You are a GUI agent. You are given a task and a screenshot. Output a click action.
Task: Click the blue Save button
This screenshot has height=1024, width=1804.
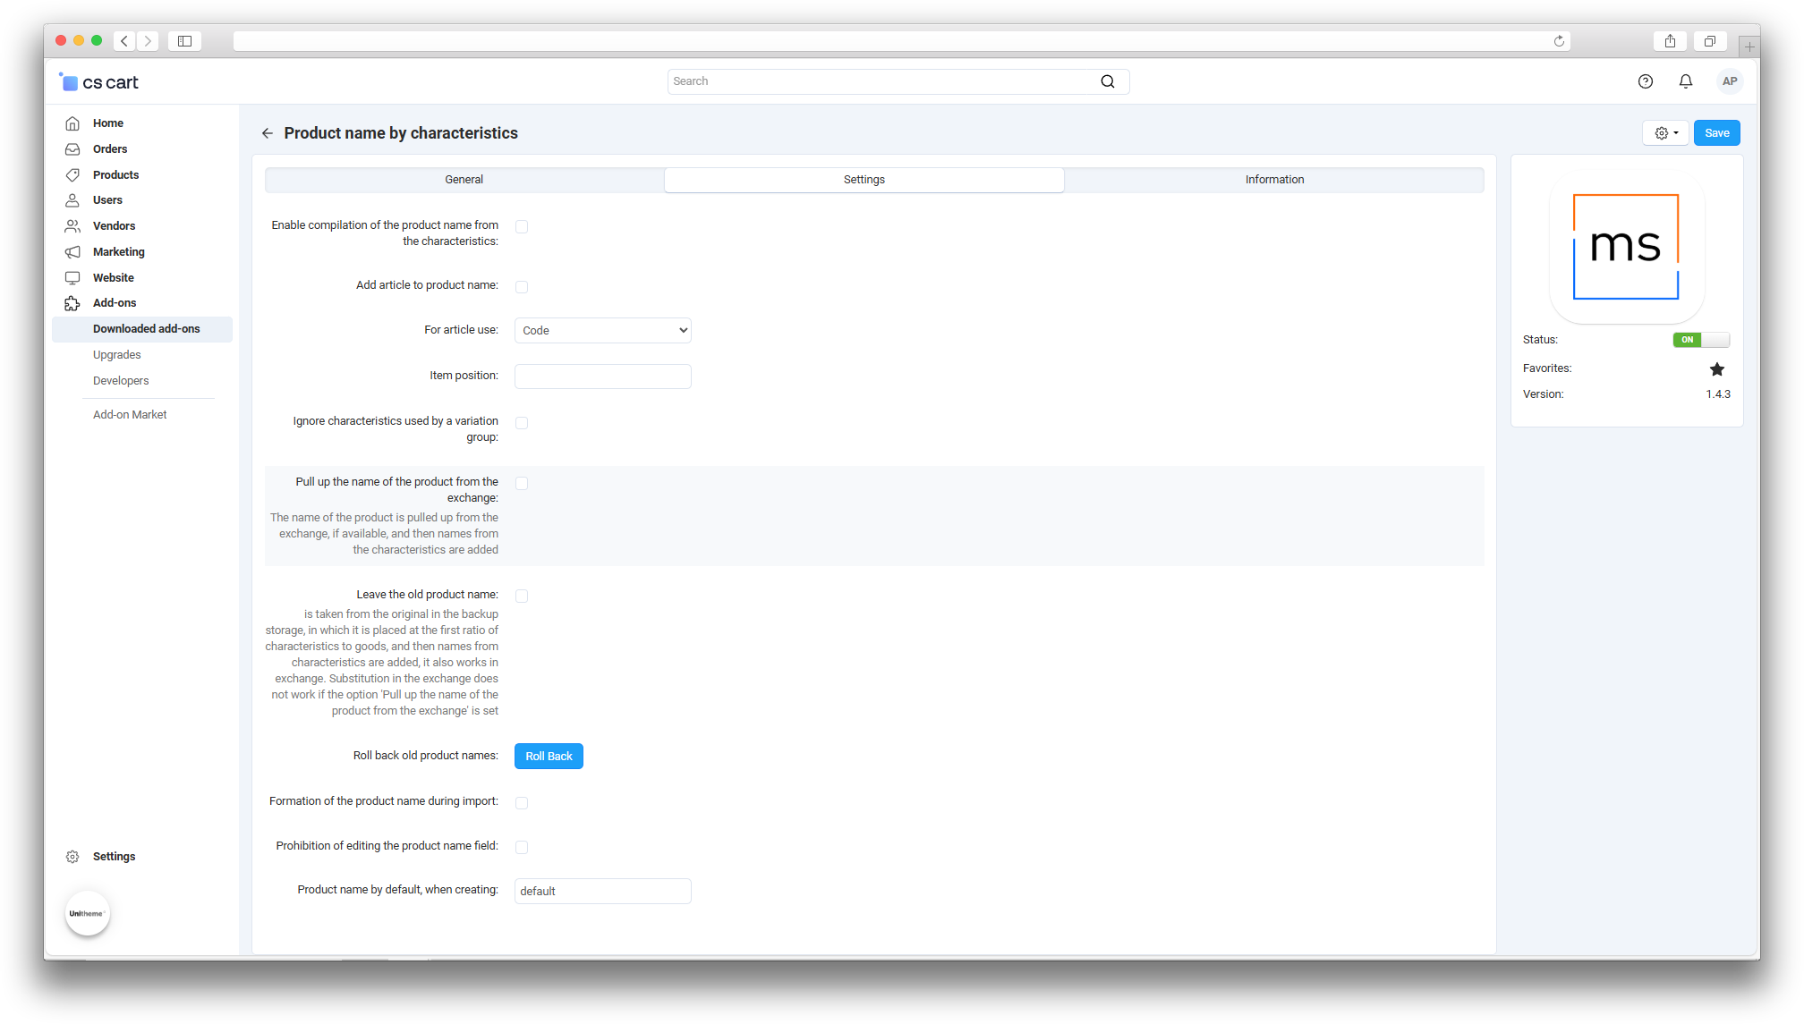[1715, 133]
